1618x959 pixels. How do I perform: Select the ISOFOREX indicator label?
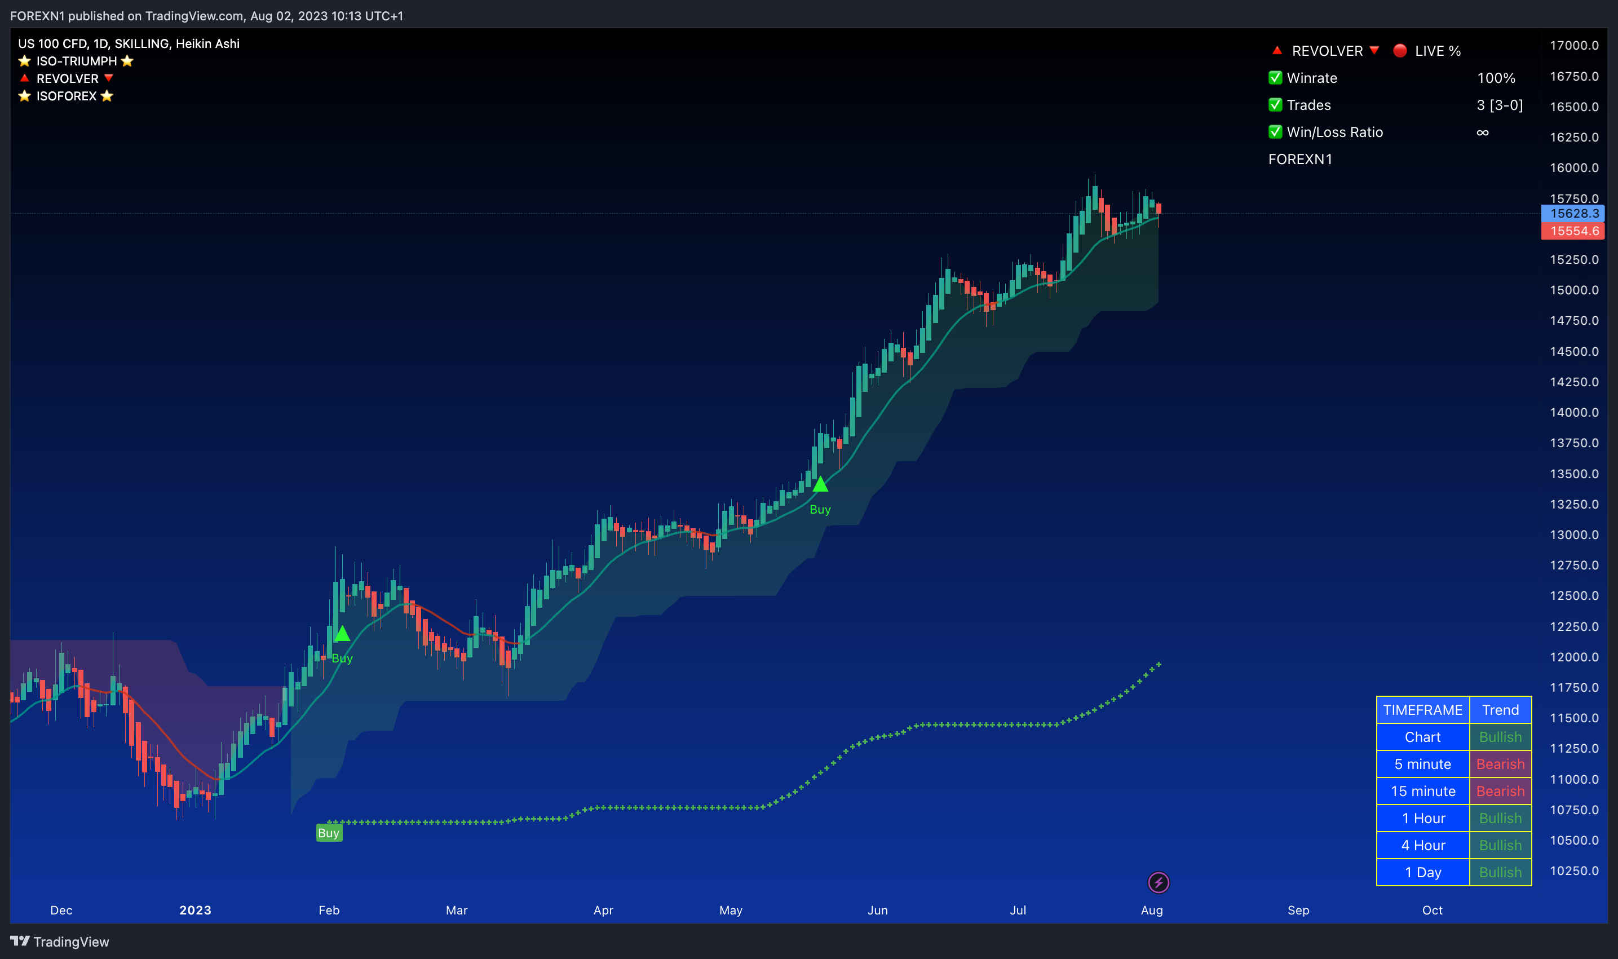(66, 96)
